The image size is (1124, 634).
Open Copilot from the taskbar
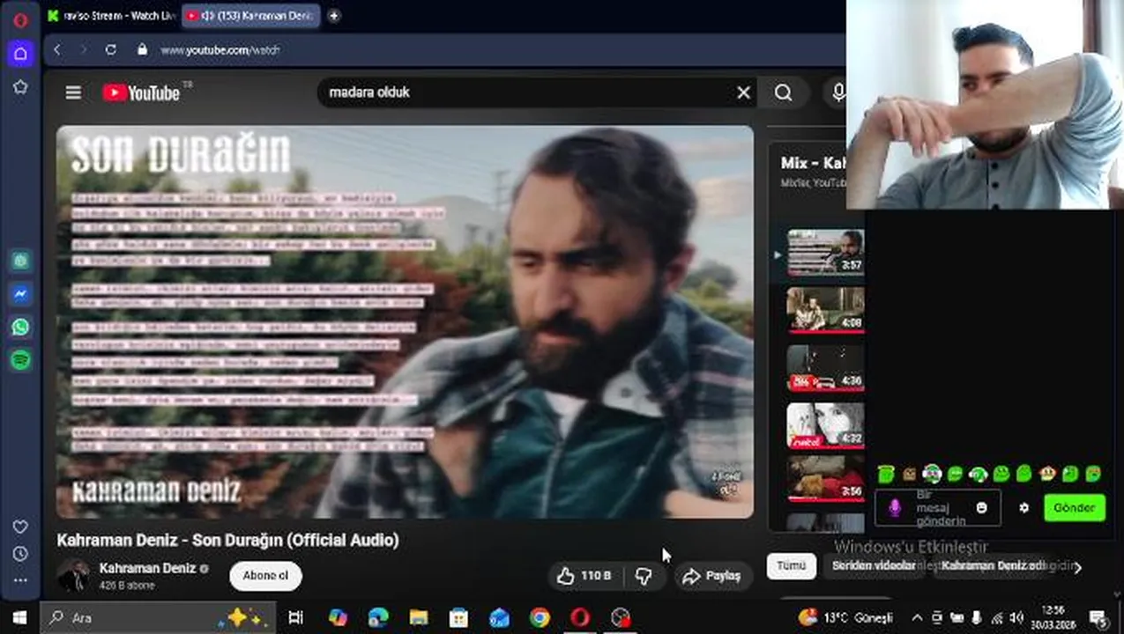pyautogui.click(x=338, y=617)
